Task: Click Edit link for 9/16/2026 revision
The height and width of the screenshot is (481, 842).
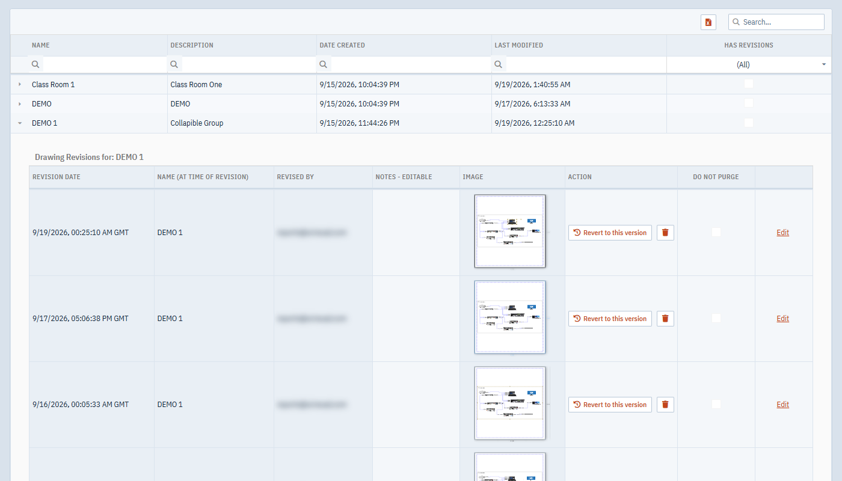Action: point(782,405)
